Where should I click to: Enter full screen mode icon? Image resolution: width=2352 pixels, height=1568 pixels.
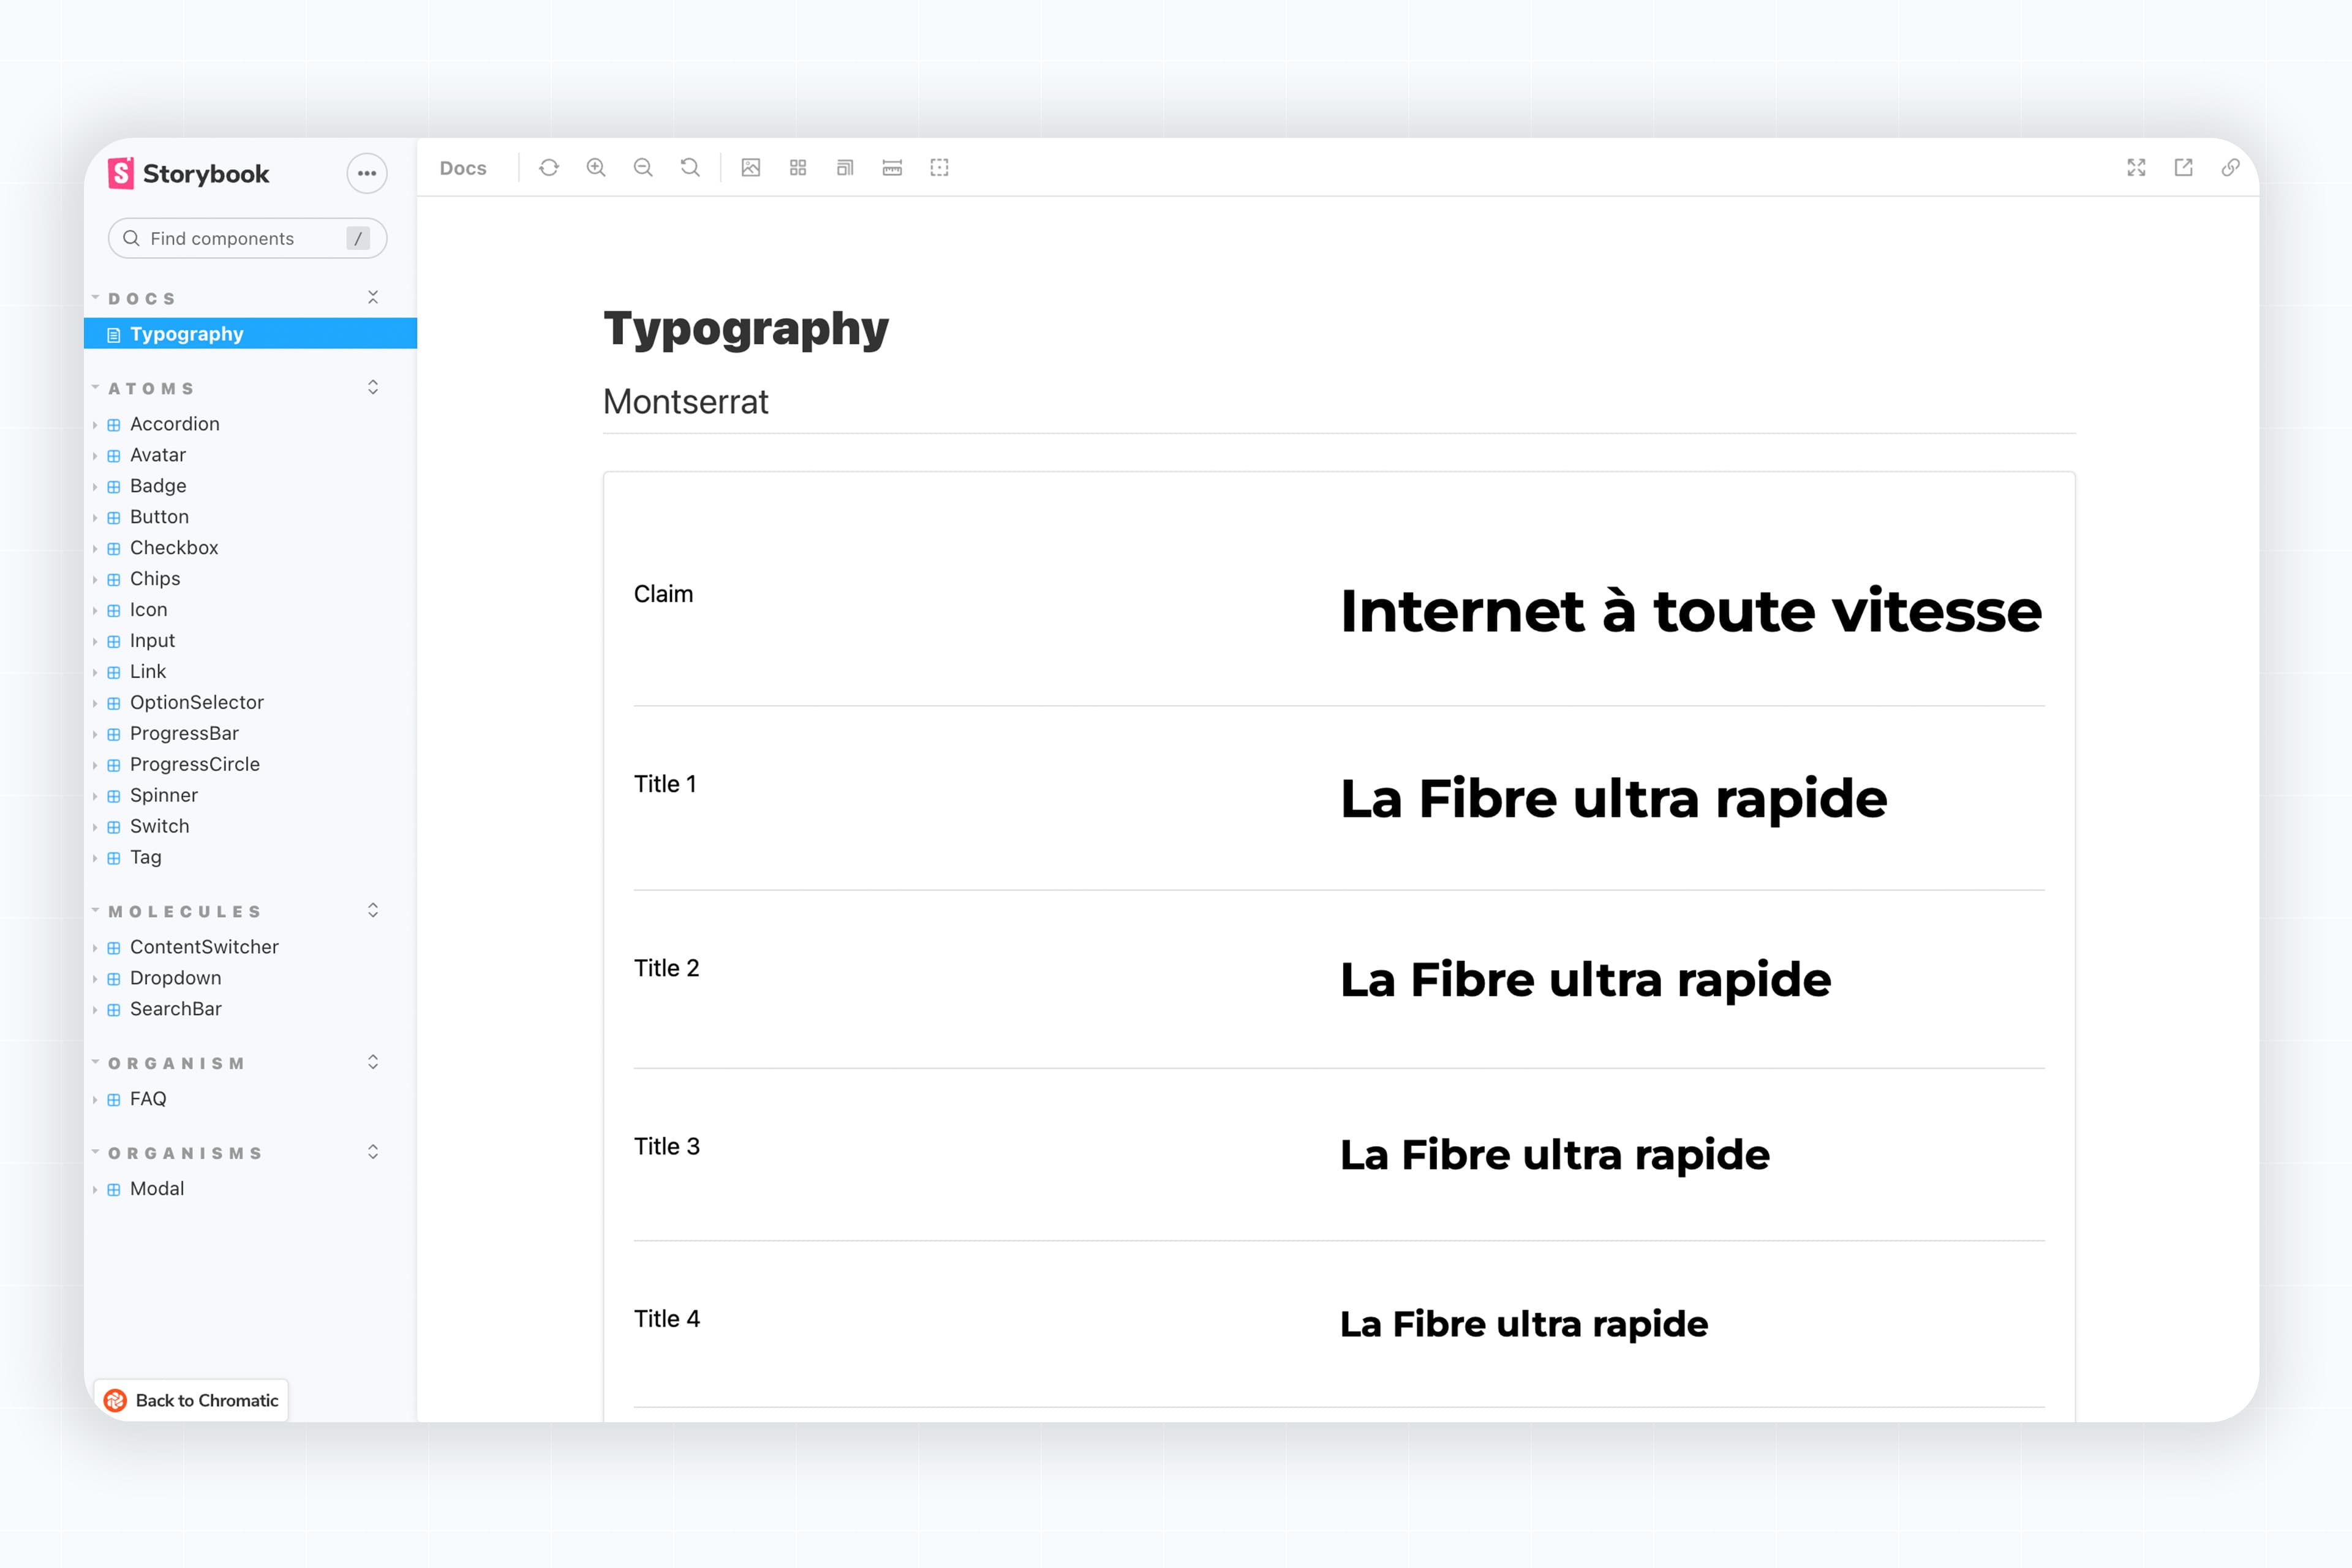point(2136,168)
